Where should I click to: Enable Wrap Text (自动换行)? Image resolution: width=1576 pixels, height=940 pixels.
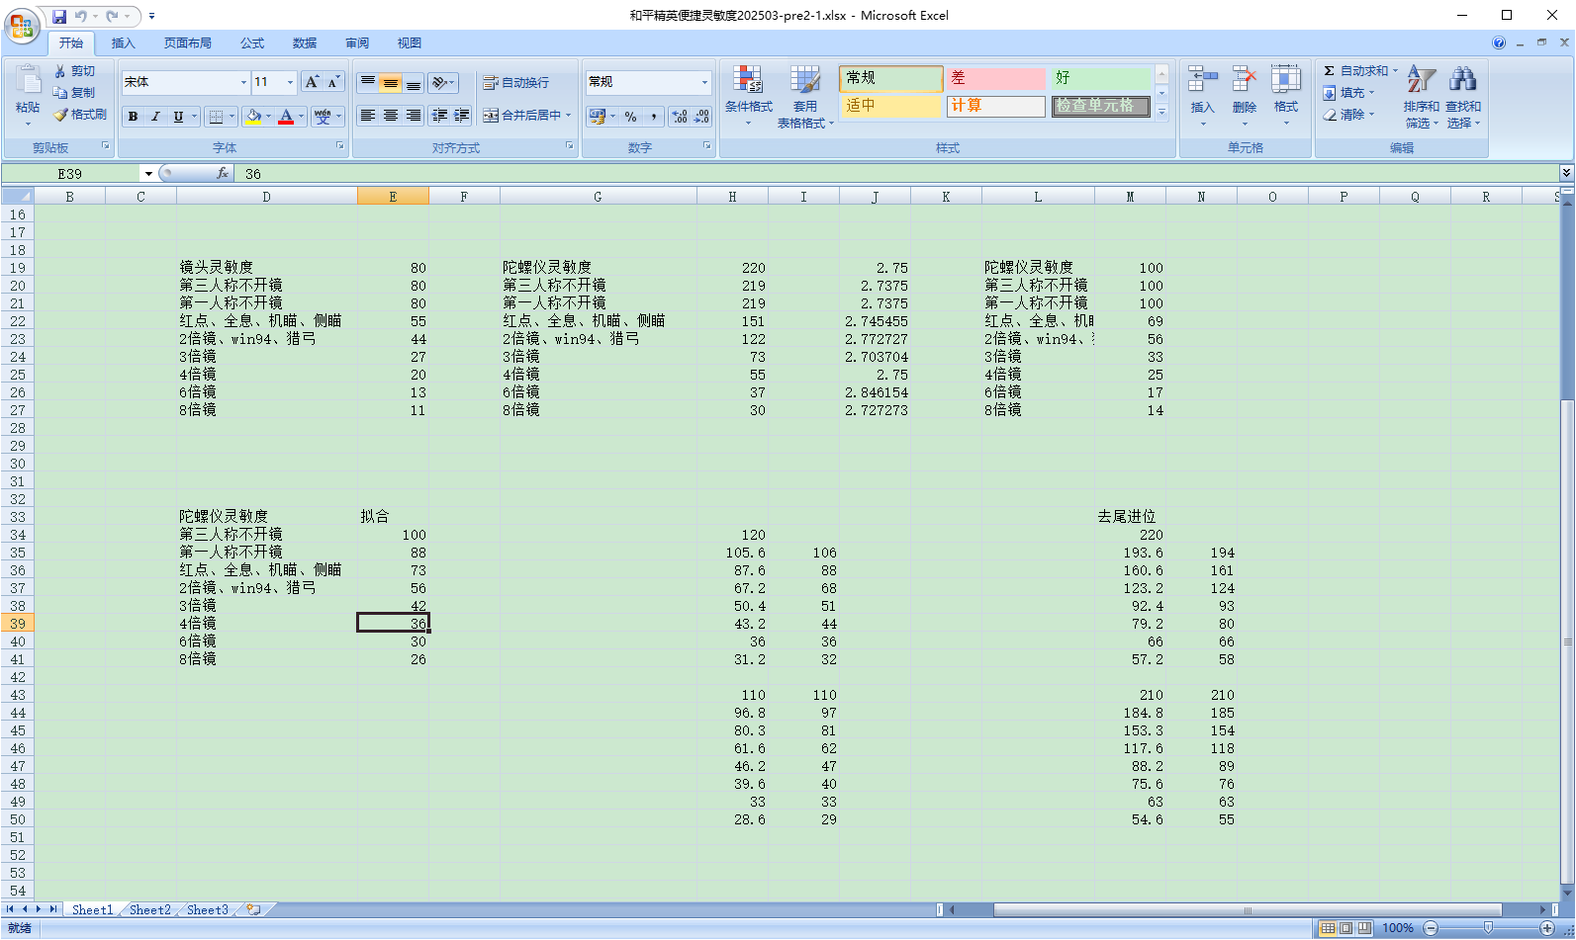point(515,83)
